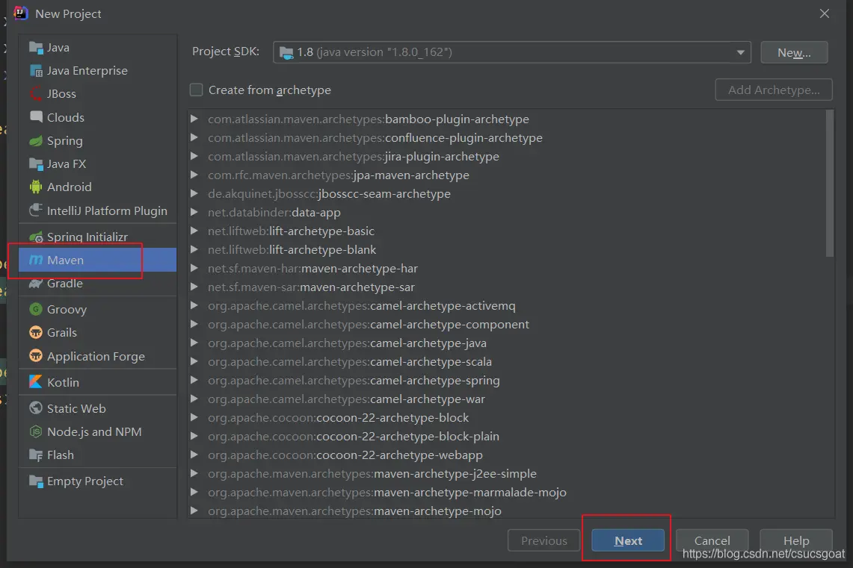The height and width of the screenshot is (568, 853).
Task: Click the Cancel button
Action: [712, 541]
